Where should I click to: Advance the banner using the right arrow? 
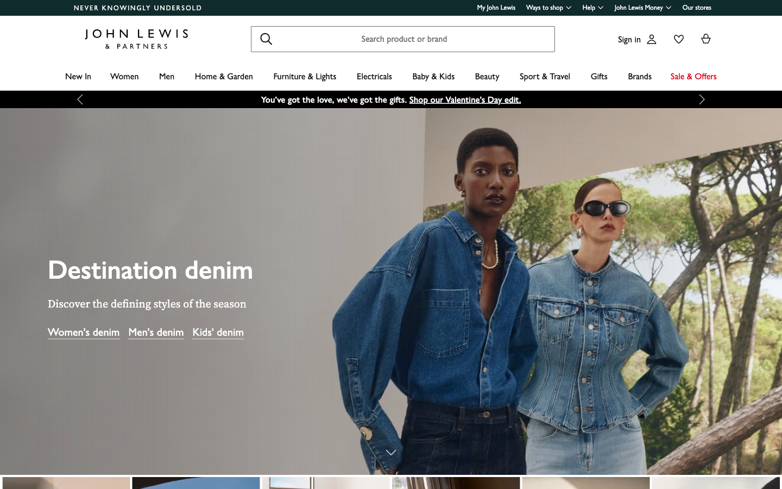(x=702, y=99)
